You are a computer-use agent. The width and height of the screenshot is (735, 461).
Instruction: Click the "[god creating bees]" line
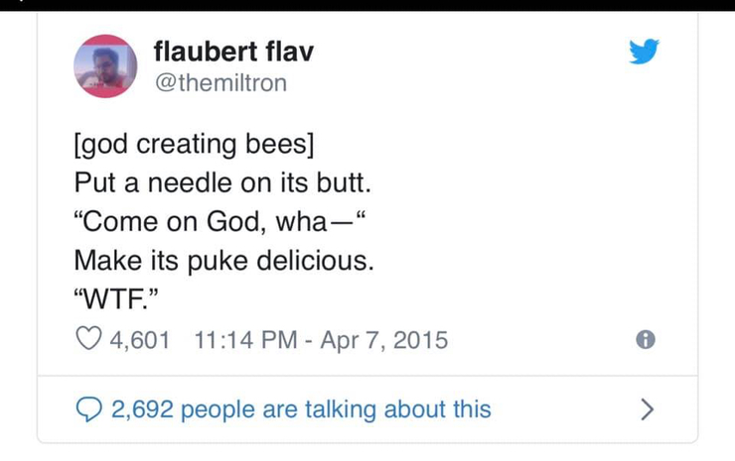(x=194, y=148)
